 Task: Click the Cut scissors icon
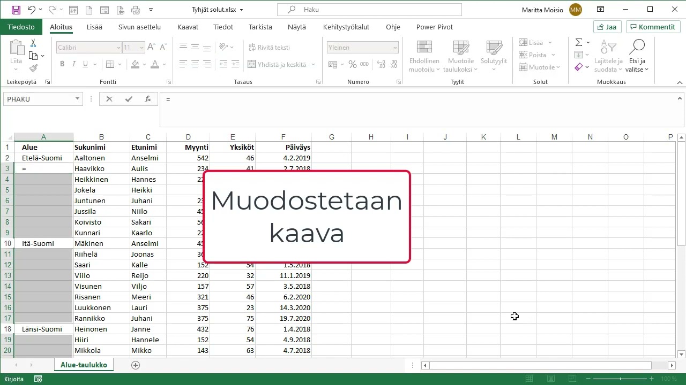tap(33, 43)
